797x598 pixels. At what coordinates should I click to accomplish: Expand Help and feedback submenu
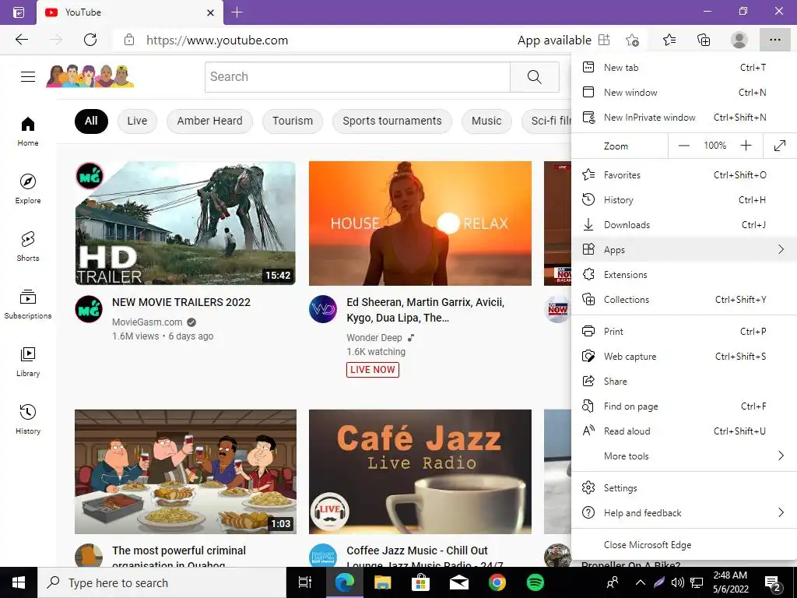point(684,512)
